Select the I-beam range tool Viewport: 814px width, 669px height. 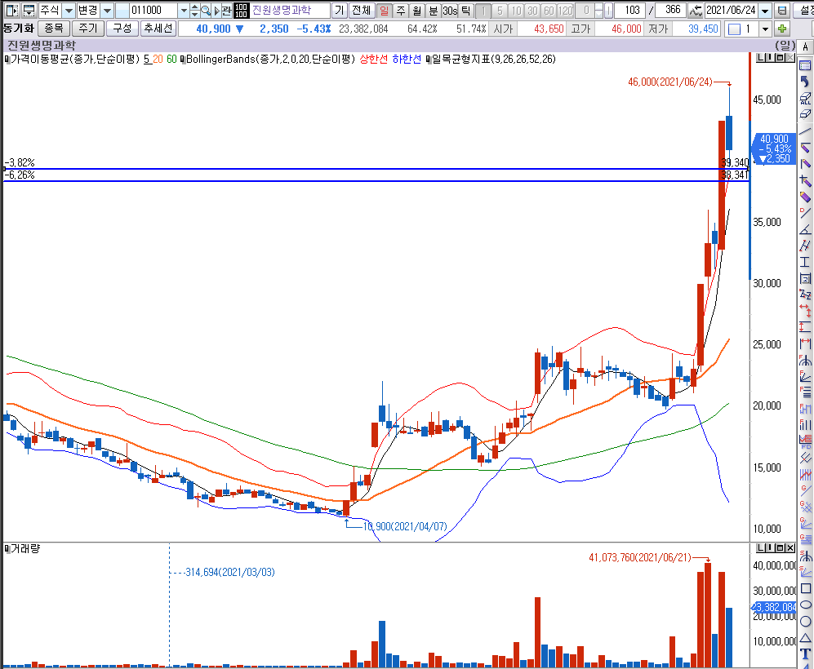pyautogui.click(x=805, y=262)
